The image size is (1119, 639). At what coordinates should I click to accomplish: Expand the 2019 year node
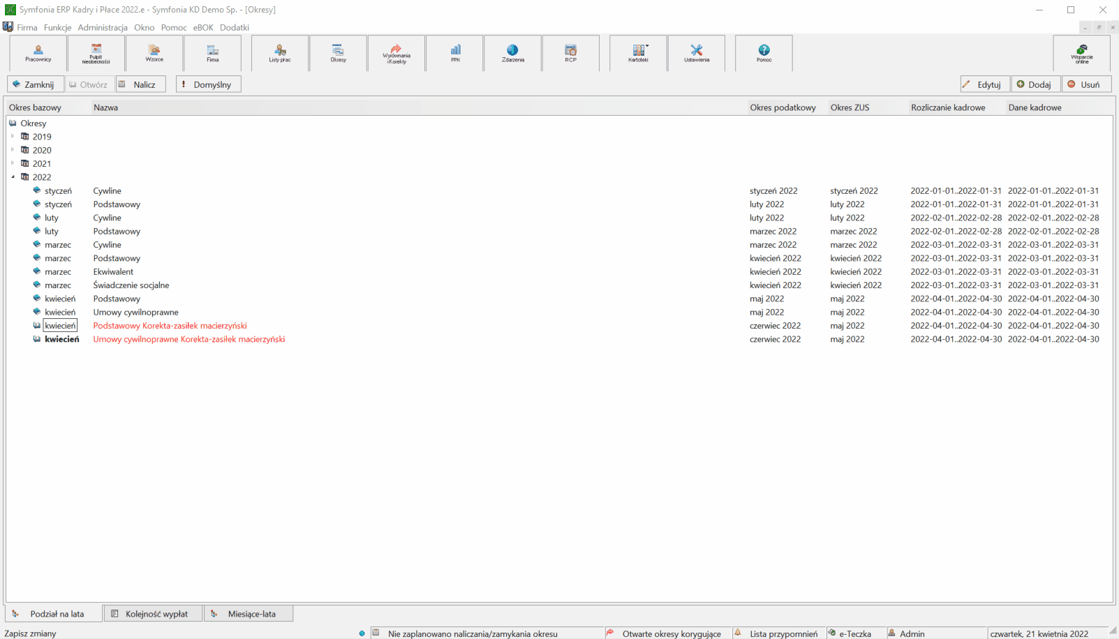13,137
